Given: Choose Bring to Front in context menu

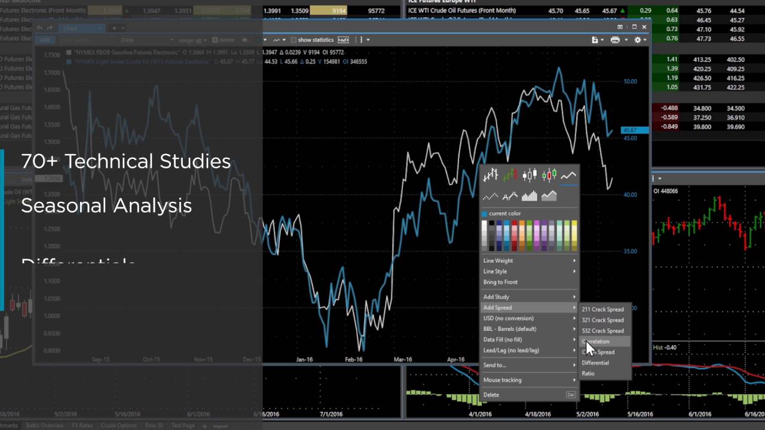Looking at the screenshot, I should (530, 282).
